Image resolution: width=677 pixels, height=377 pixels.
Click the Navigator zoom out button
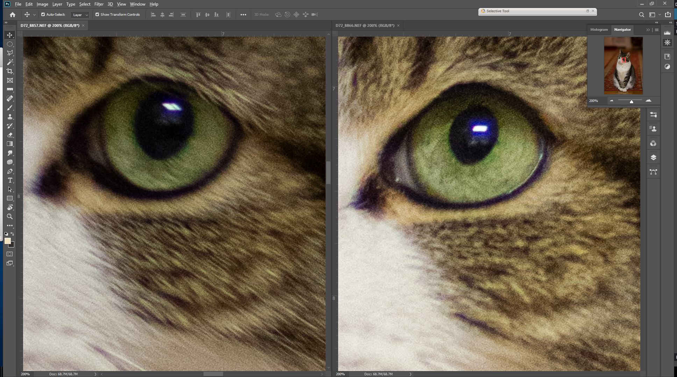point(612,101)
